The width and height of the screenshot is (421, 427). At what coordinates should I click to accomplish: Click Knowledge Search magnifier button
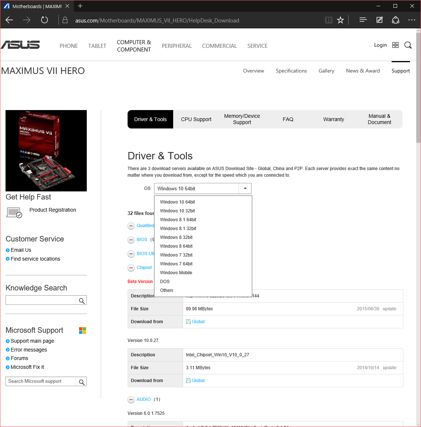pos(82,301)
